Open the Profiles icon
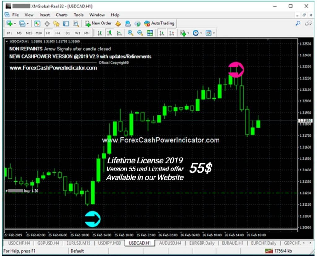 coord(22,24)
